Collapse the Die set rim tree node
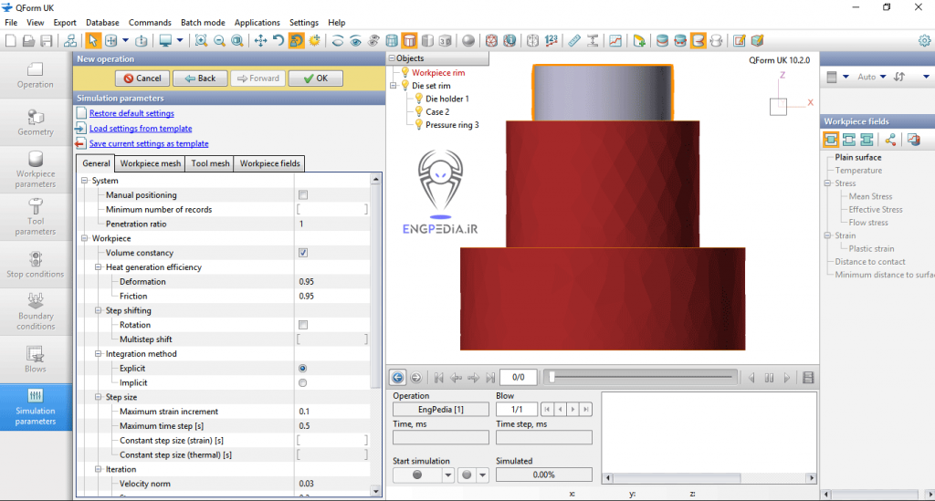The image size is (935, 501). point(394,86)
